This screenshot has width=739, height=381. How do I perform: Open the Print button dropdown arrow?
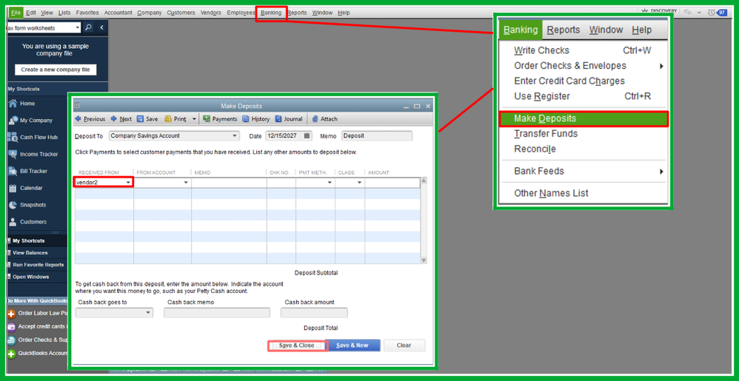(194, 119)
